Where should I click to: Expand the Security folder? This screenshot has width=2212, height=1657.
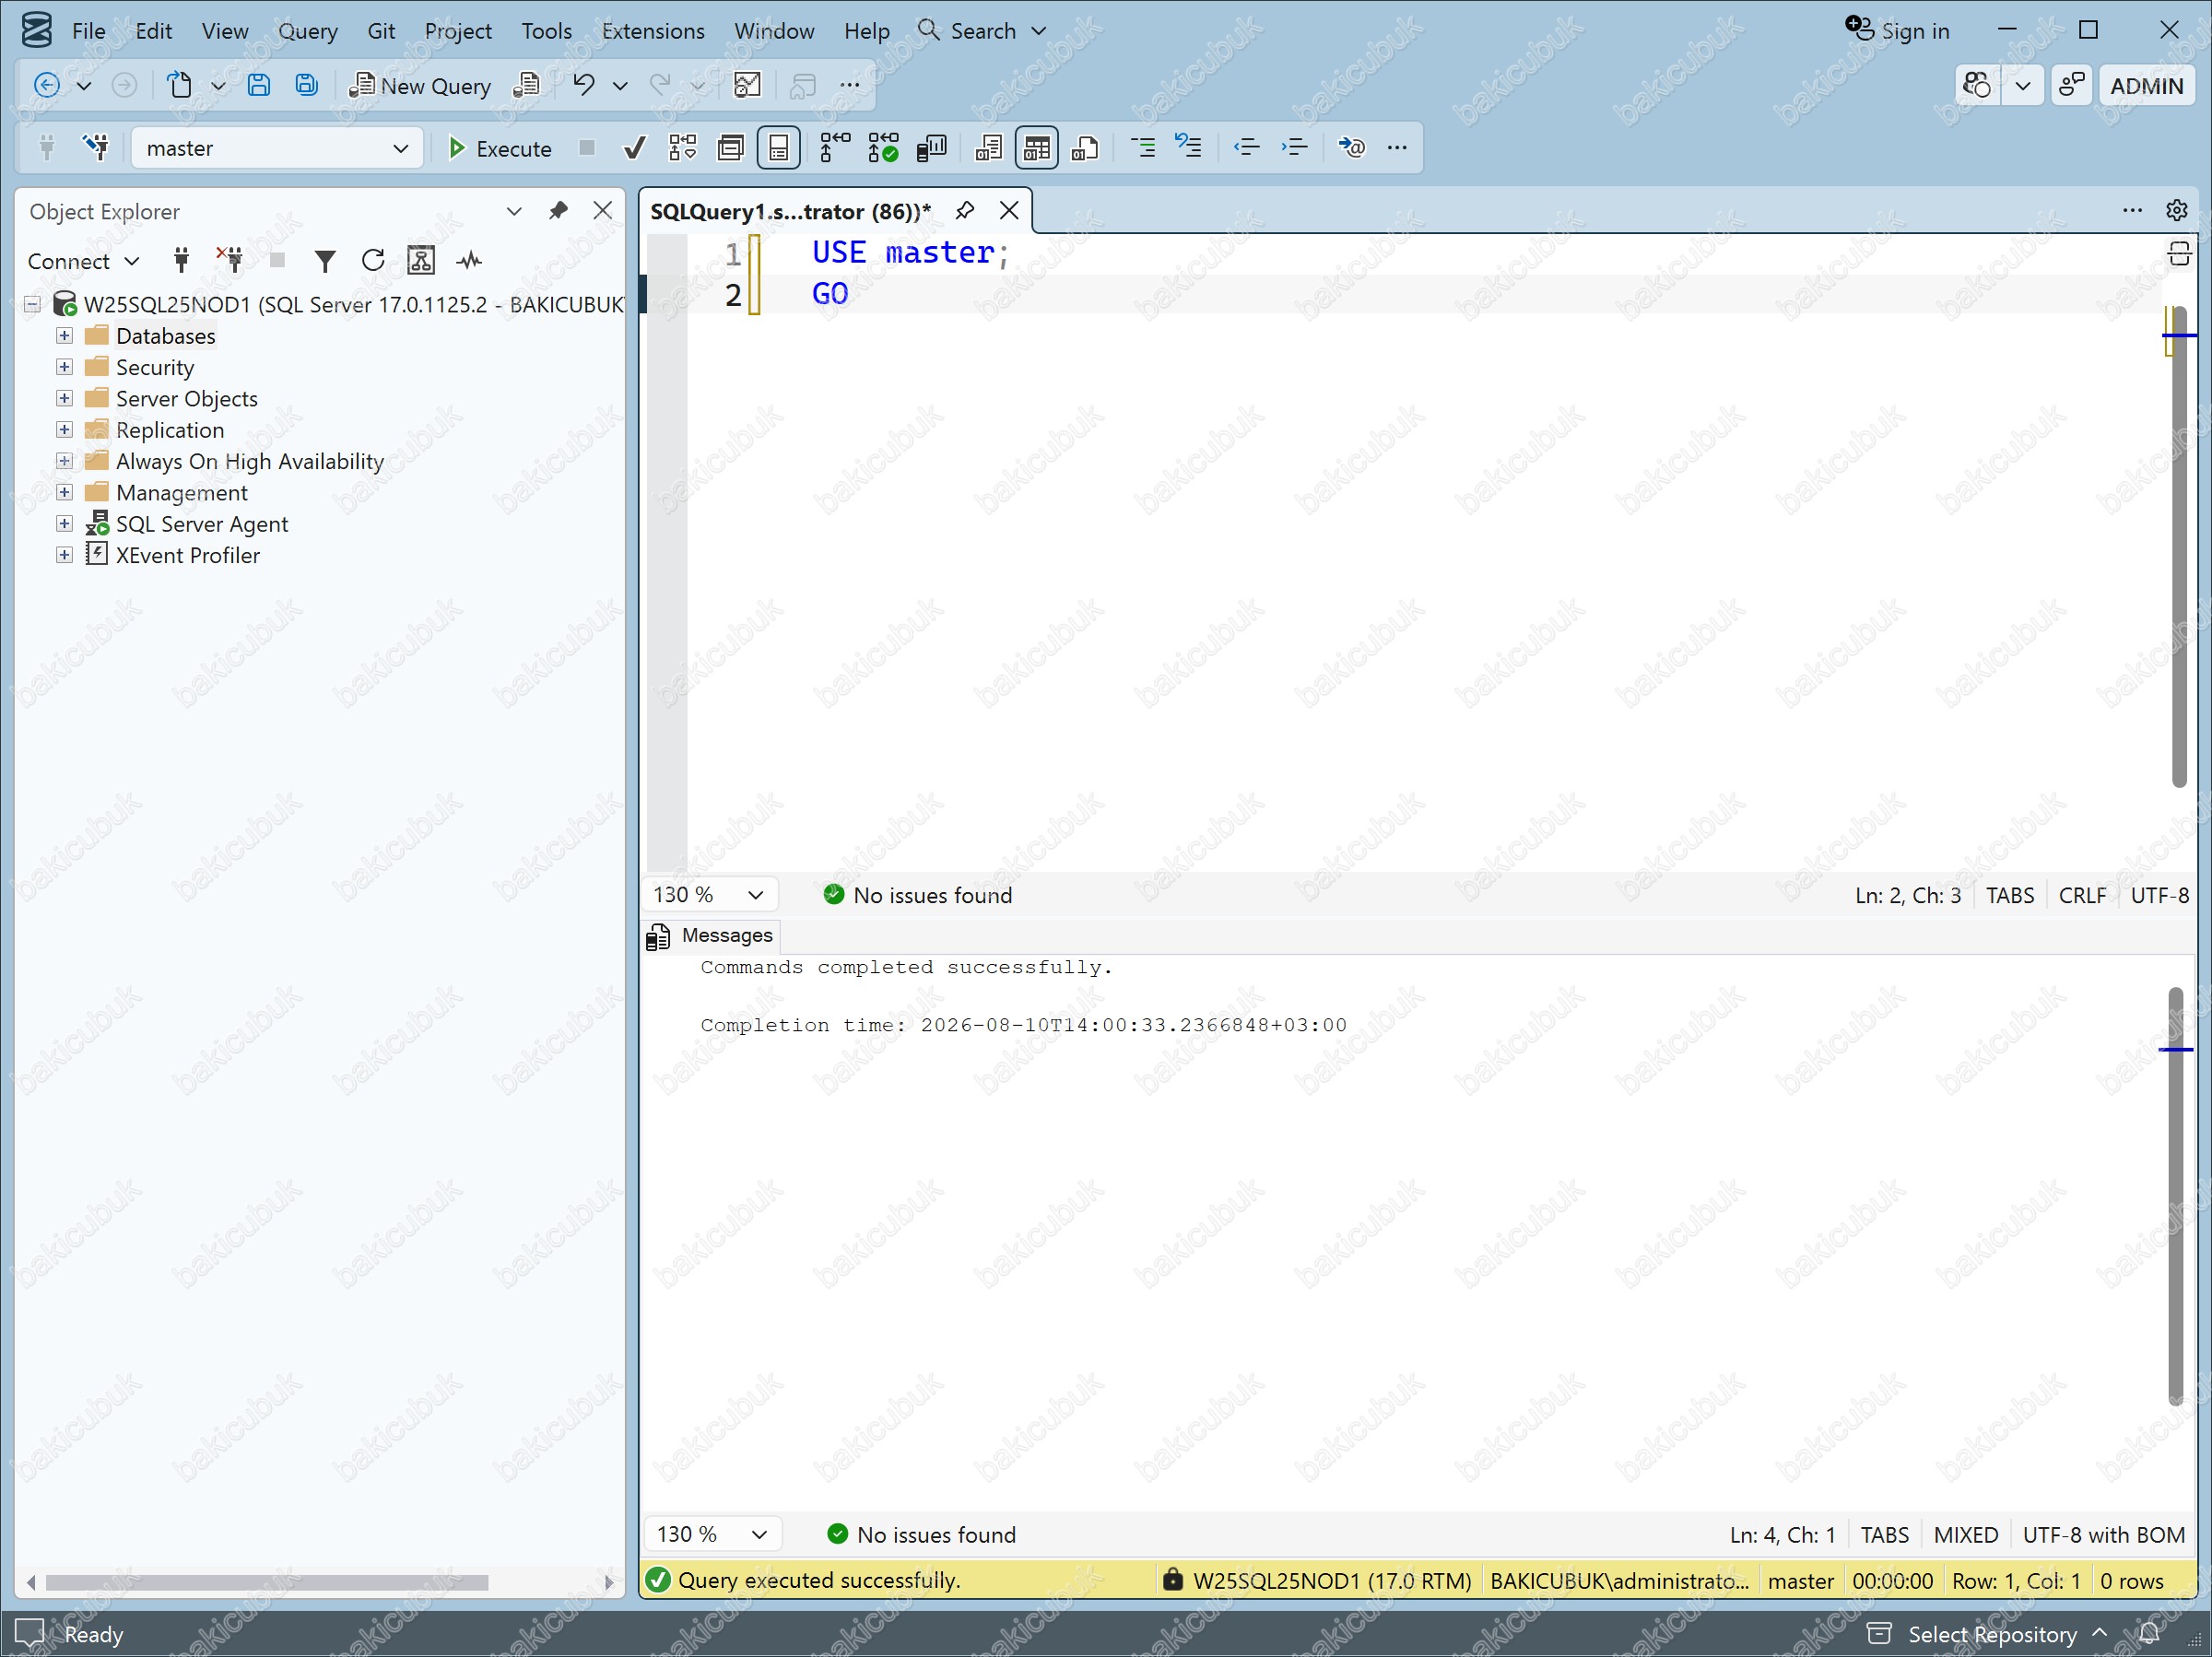64,367
